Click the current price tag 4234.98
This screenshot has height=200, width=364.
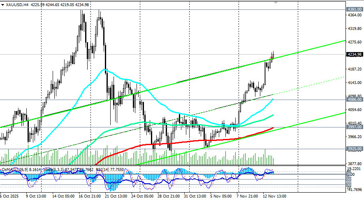coord(355,55)
